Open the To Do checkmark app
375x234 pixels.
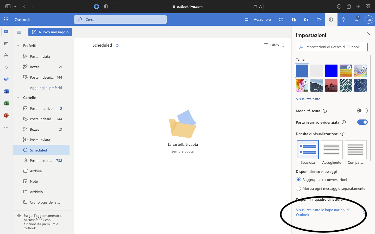click(x=6, y=79)
